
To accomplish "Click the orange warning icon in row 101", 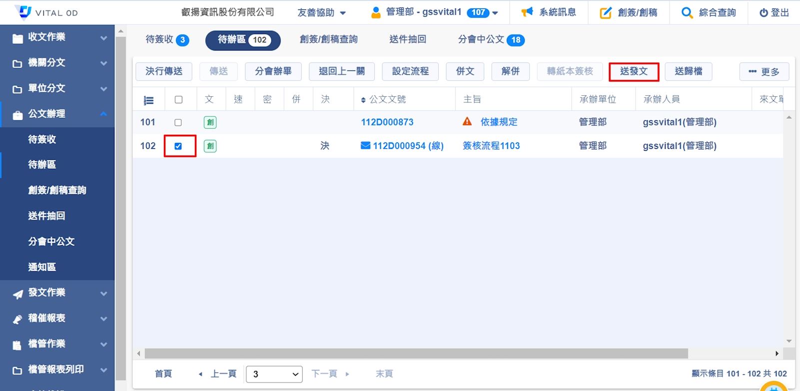I will tap(467, 121).
